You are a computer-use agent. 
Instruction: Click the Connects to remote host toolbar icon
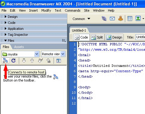click(x=5, y=61)
